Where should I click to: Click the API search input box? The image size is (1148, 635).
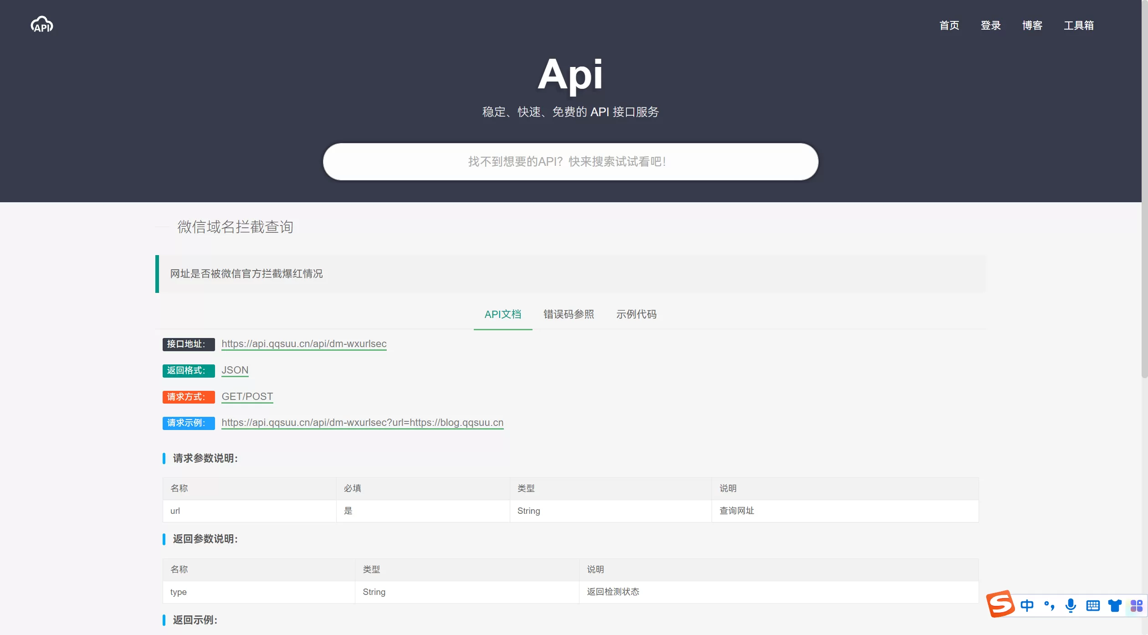pyautogui.click(x=570, y=162)
